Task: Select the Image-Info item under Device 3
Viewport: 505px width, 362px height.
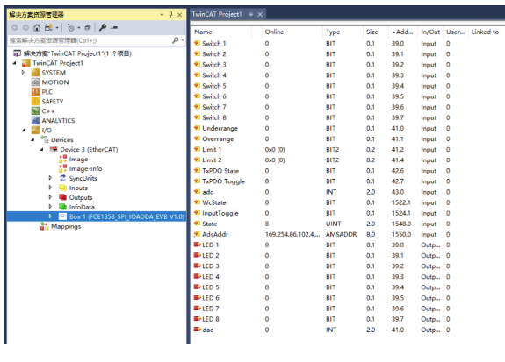Action: tap(85, 169)
